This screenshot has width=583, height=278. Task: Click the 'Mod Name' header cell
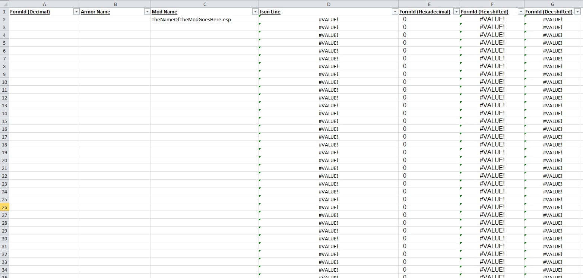point(205,12)
